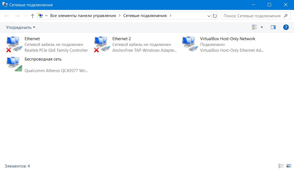
Task: Open the view options dropdown arrow
Action: pyautogui.click(x=262, y=27)
